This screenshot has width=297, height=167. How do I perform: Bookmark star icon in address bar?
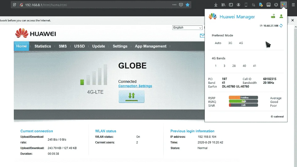coord(187,5)
